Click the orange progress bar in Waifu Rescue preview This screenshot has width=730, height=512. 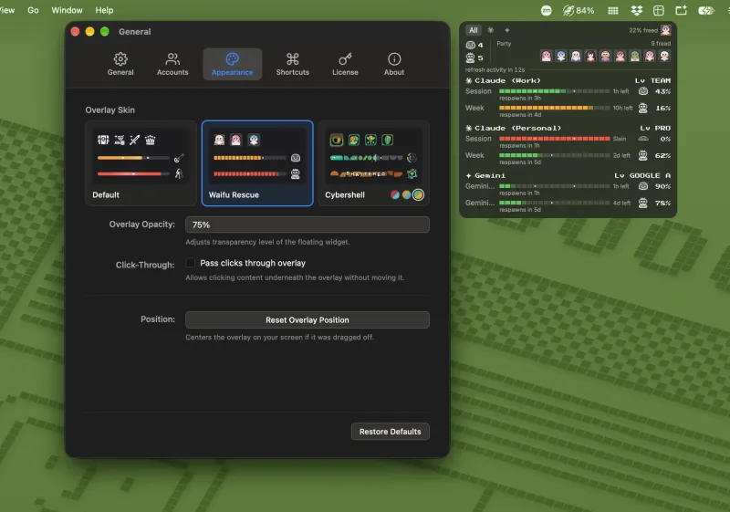pos(249,158)
